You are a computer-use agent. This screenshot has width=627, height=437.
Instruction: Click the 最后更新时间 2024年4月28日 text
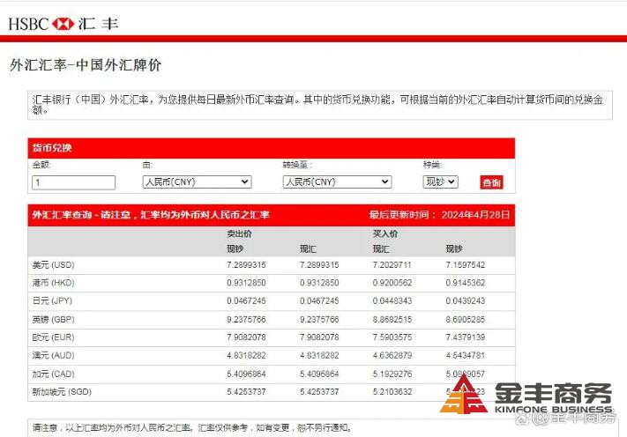[x=439, y=215]
